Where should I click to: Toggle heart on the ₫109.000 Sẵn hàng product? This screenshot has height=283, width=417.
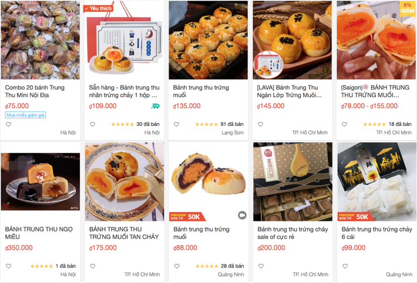pos(92,124)
